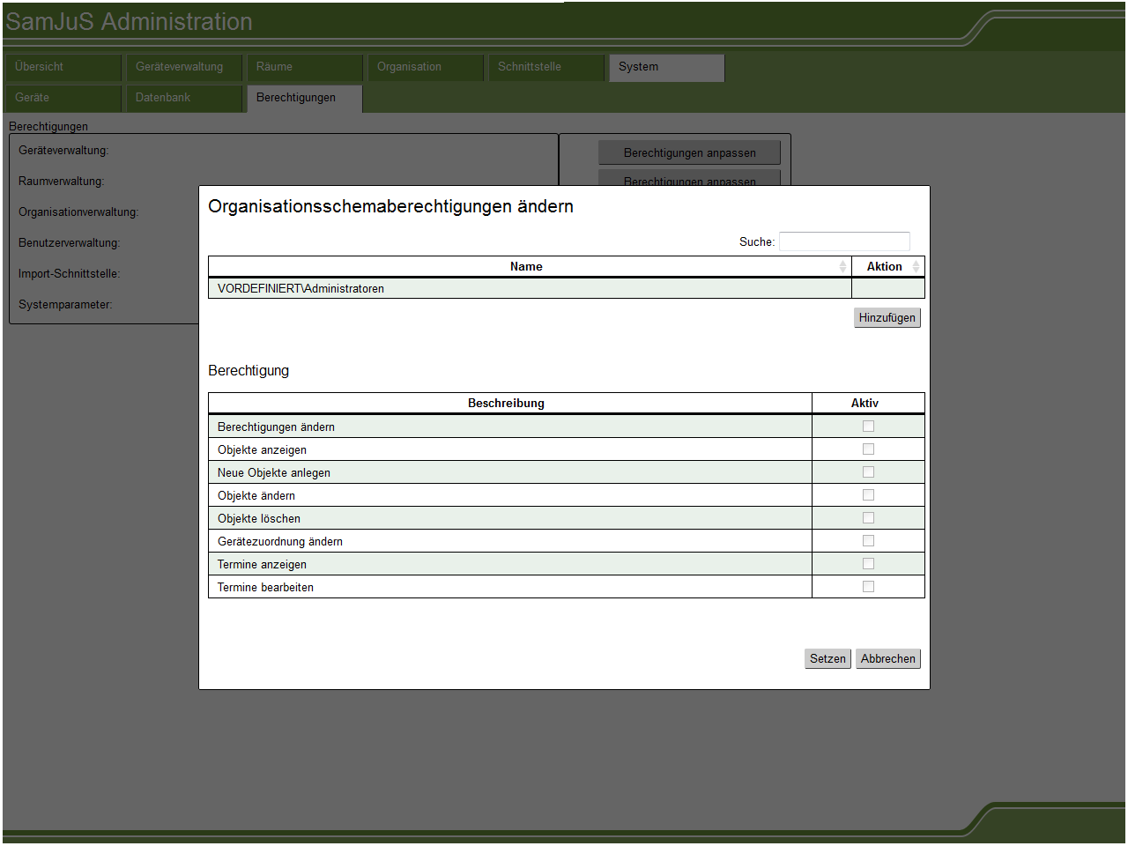Image resolution: width=1128 pixels, height=846 pixels.
Task: Switch to the Räume tab
Action: coord(305,67)
